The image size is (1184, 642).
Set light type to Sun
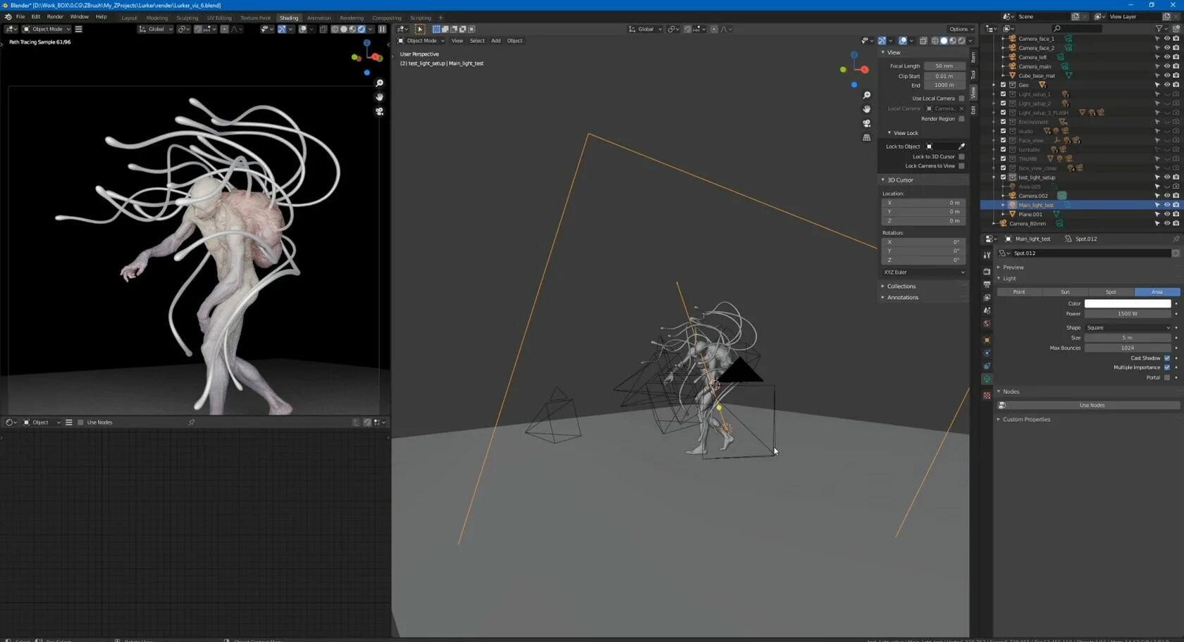coord(1065,292)
